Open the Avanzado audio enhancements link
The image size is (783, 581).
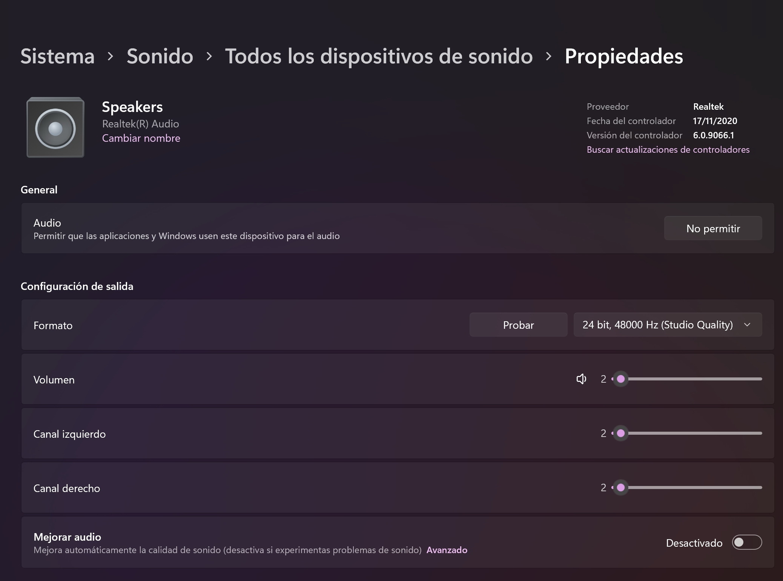447,550
